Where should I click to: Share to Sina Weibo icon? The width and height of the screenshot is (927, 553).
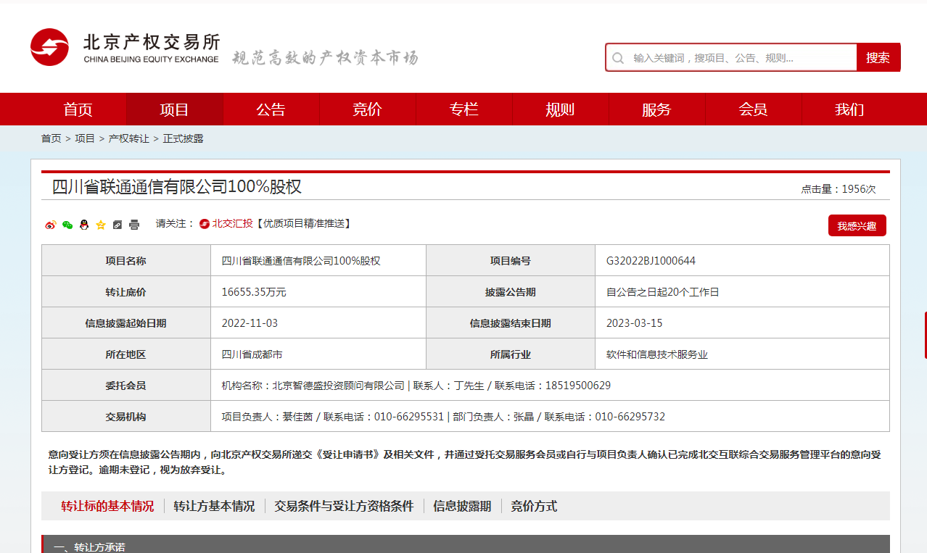coord(51,225)
